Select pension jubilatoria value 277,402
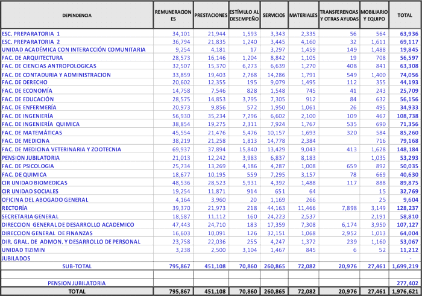 coord(408,283)
